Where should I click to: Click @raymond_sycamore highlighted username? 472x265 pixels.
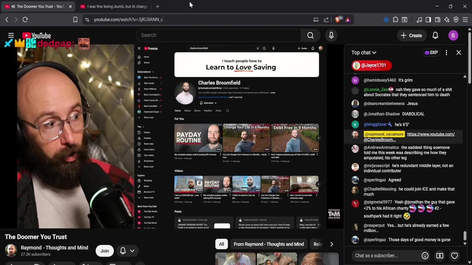[384, 134]
